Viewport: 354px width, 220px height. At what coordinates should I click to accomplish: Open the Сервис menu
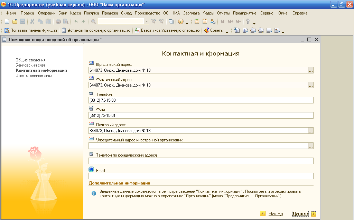pyautogui.click(x=267, y=13)
